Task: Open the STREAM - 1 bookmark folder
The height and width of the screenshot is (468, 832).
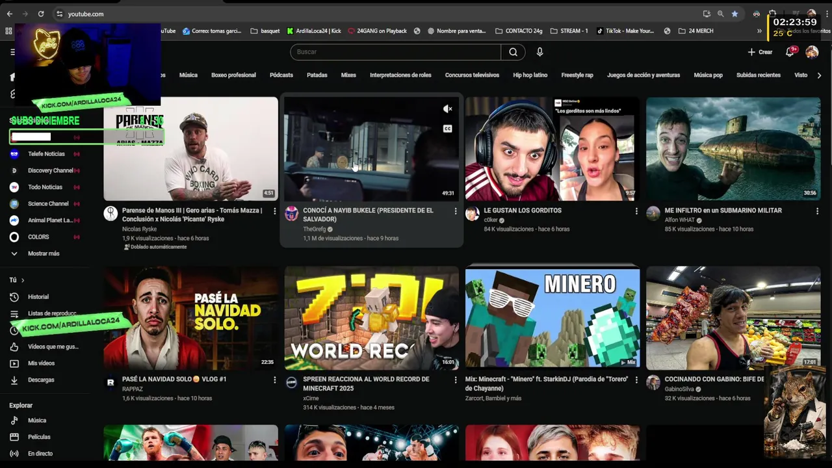Action: 569,31
